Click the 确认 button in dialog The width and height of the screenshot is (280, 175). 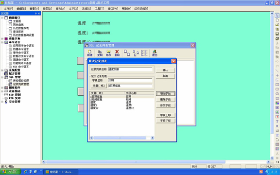(165, 70)
